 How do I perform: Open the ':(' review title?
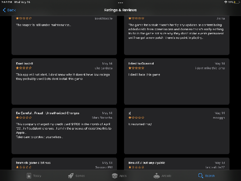[130, 113]
